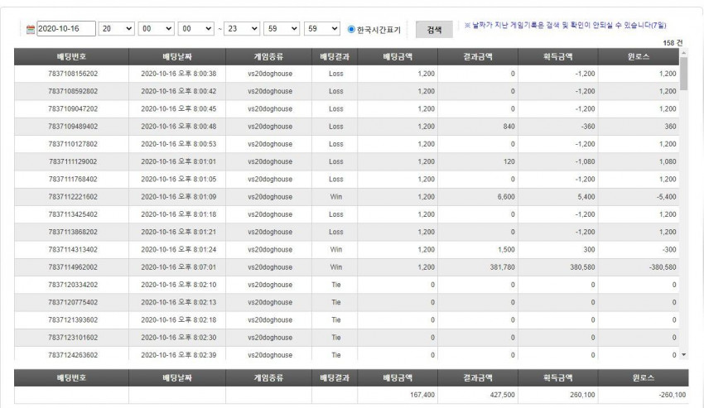Viewport: 704px width, 408px height.
Task: Select bet number 7837114962002 row
Action: click(346, 267)
